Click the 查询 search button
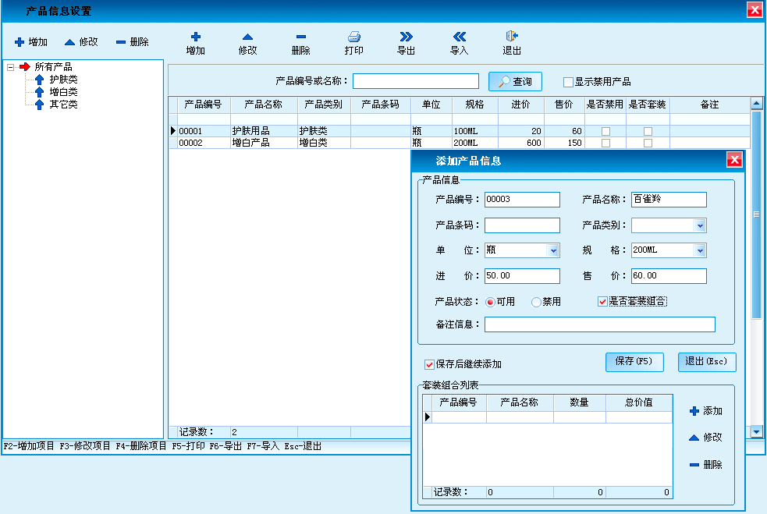The width and height of the screenshot is (767, 514). click(x=515, y=82)
